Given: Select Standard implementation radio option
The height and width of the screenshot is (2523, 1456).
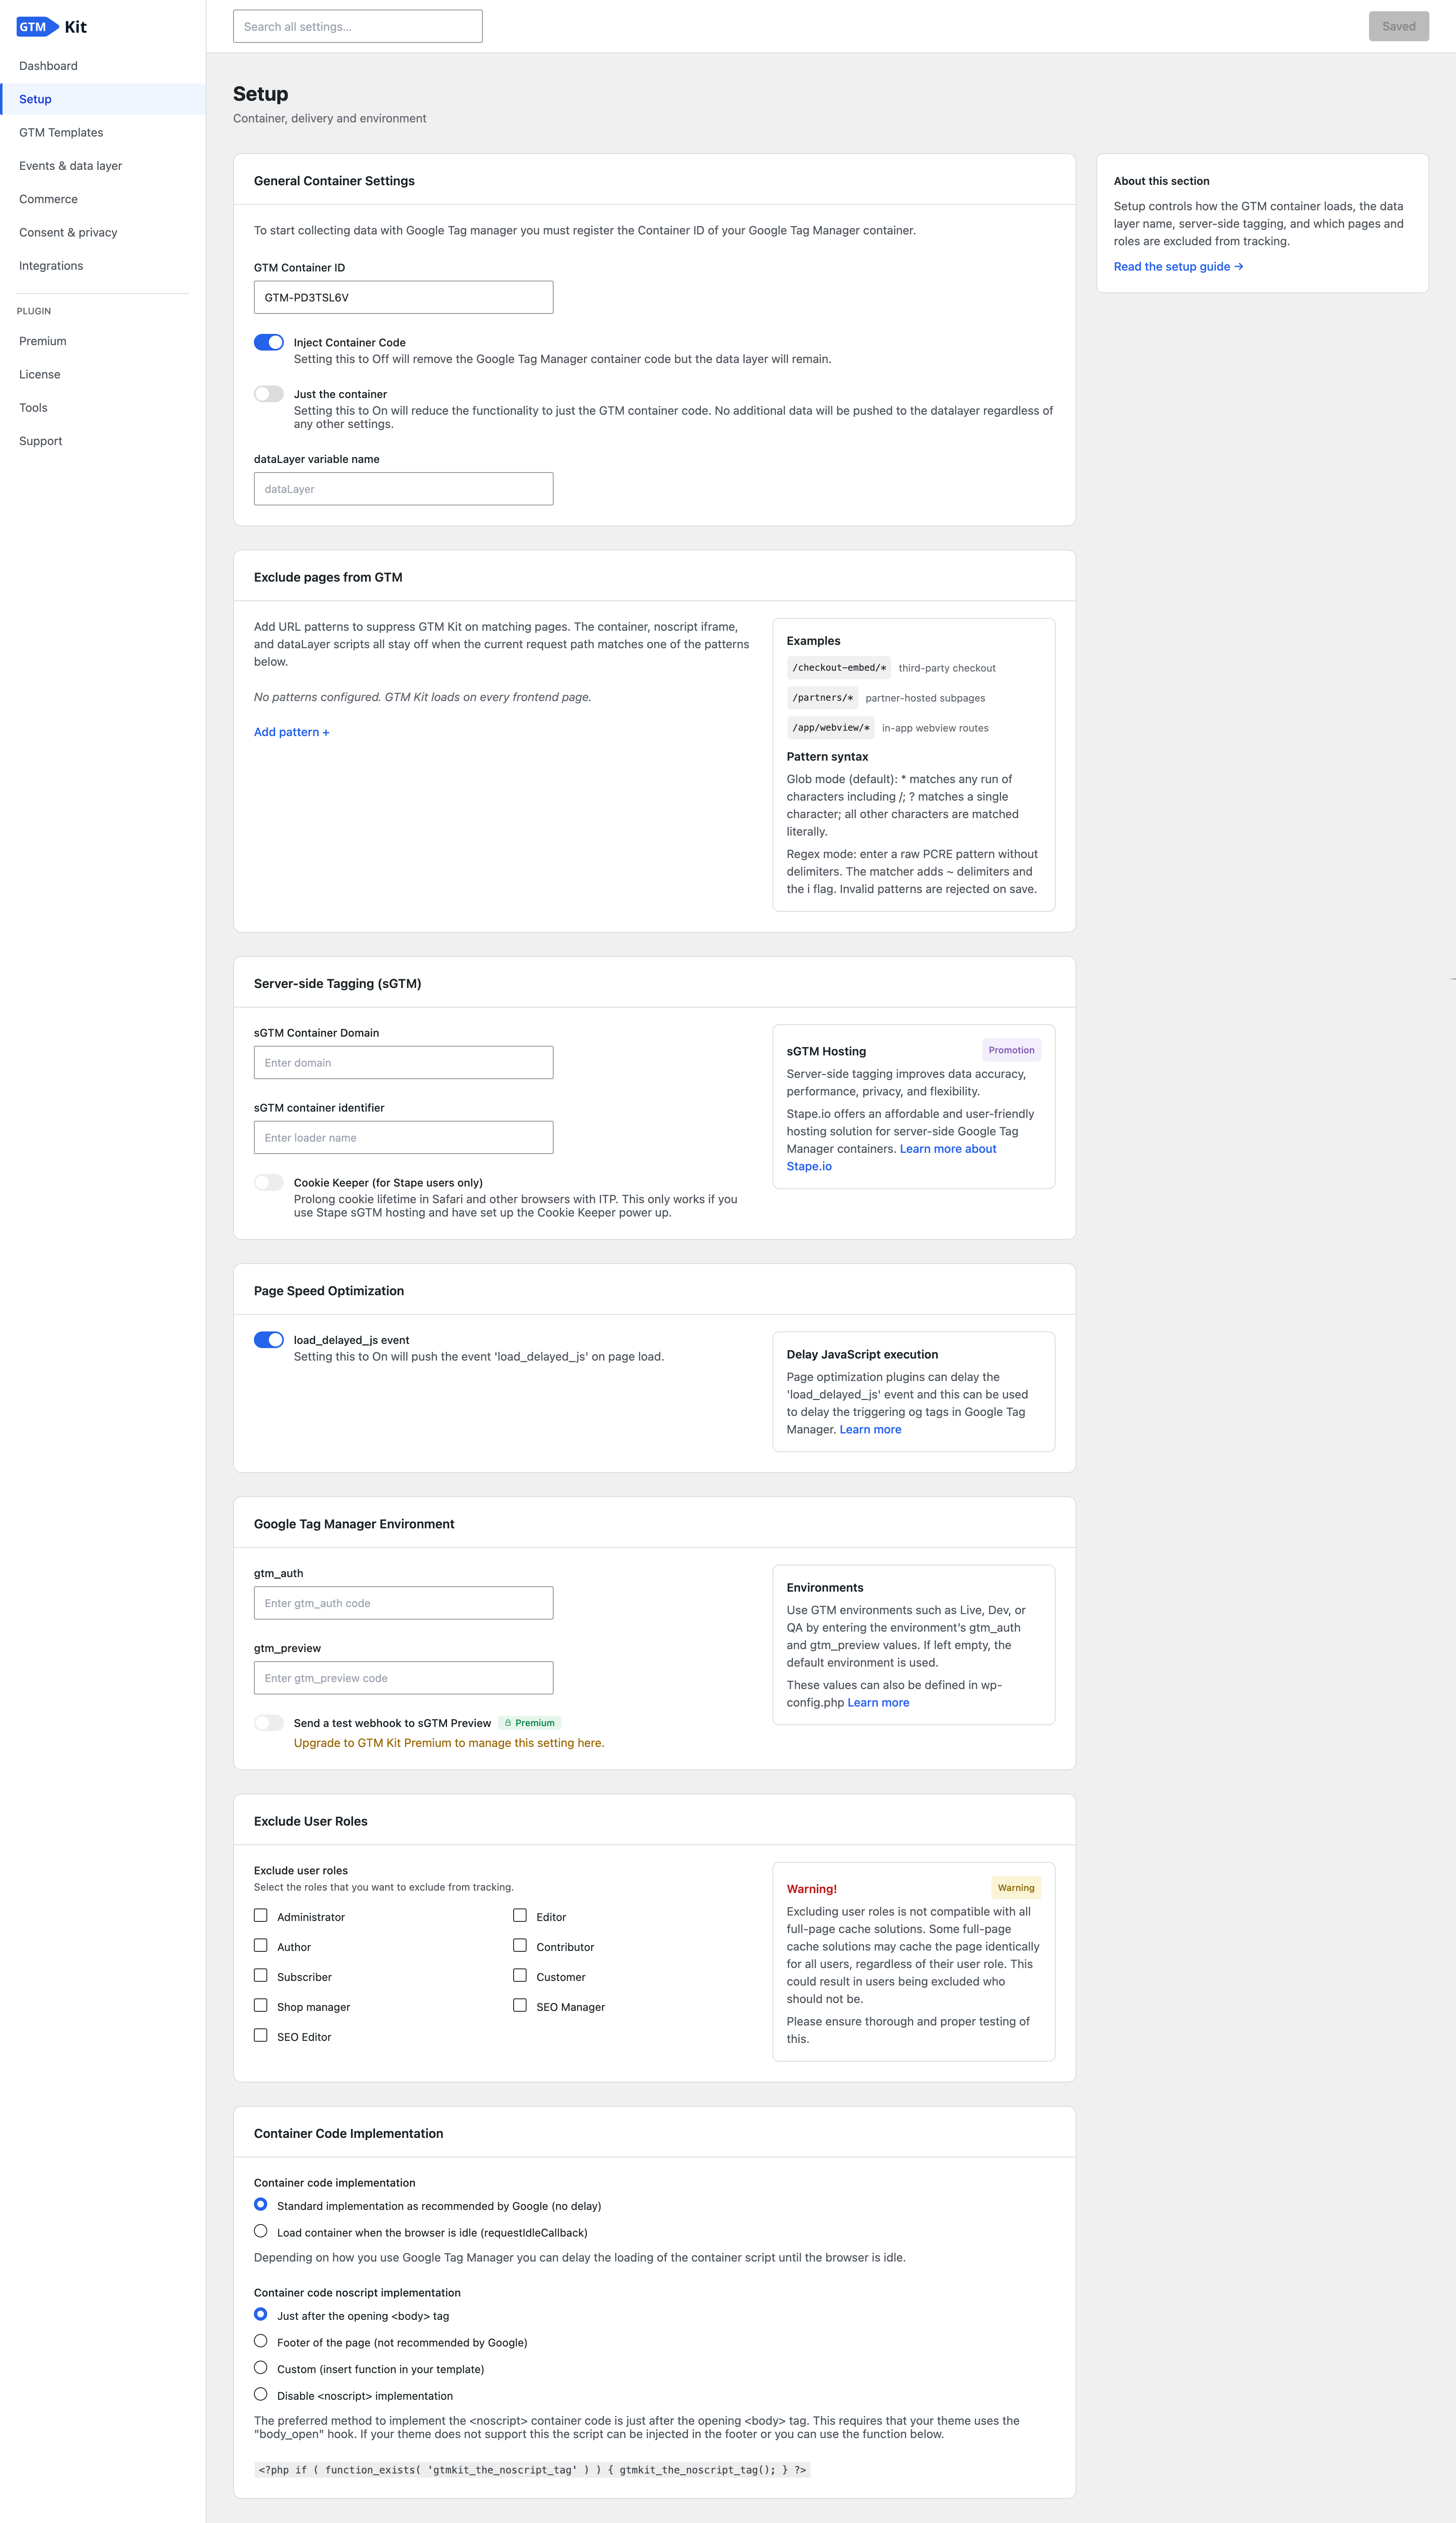Looking at the screenshot, I should click(x=261, y=2205).
